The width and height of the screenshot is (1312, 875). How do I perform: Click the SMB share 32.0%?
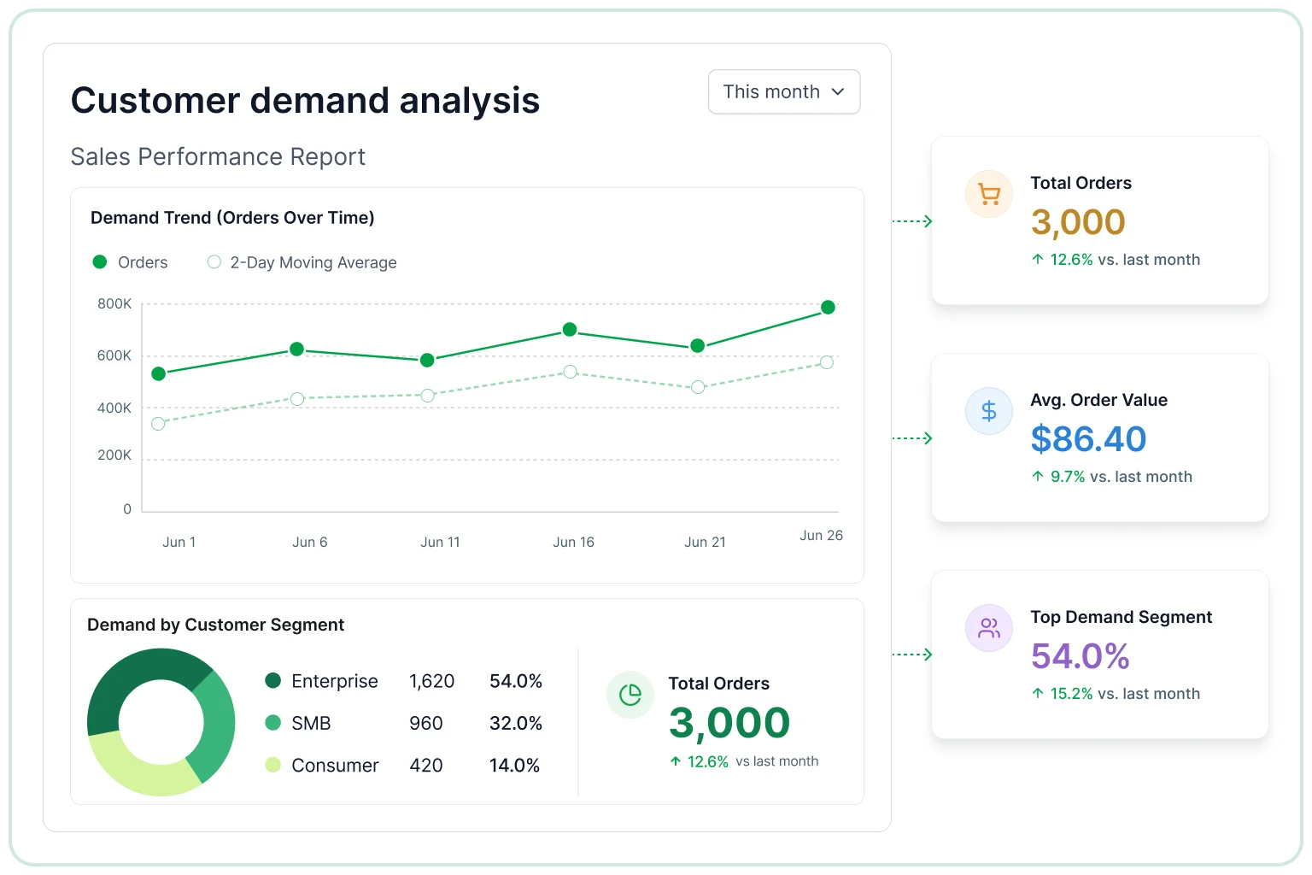(x=516, y=723)
